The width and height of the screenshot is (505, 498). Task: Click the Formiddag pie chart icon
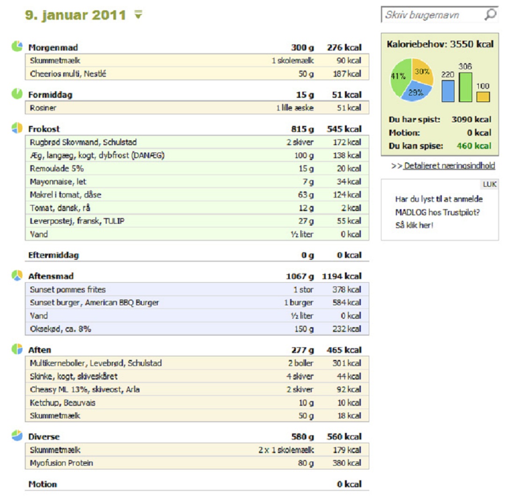[x=17, y=94]
